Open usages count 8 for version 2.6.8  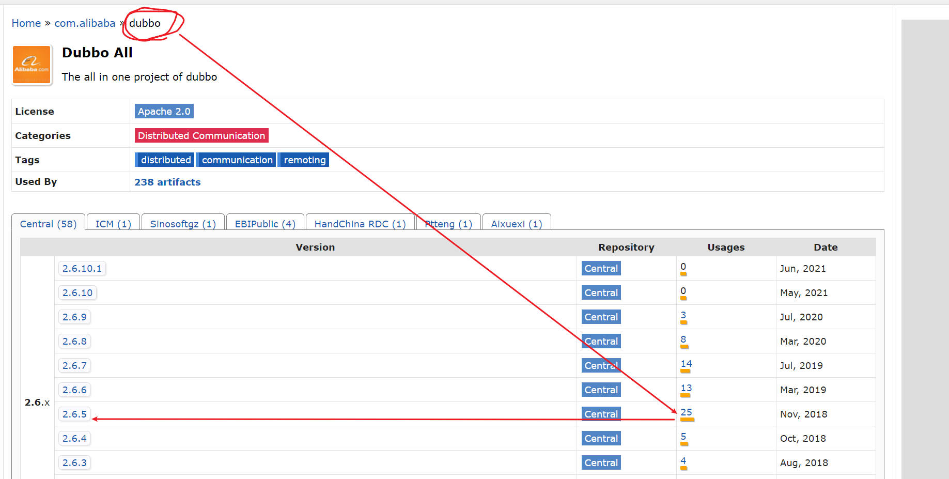[683, 339]
